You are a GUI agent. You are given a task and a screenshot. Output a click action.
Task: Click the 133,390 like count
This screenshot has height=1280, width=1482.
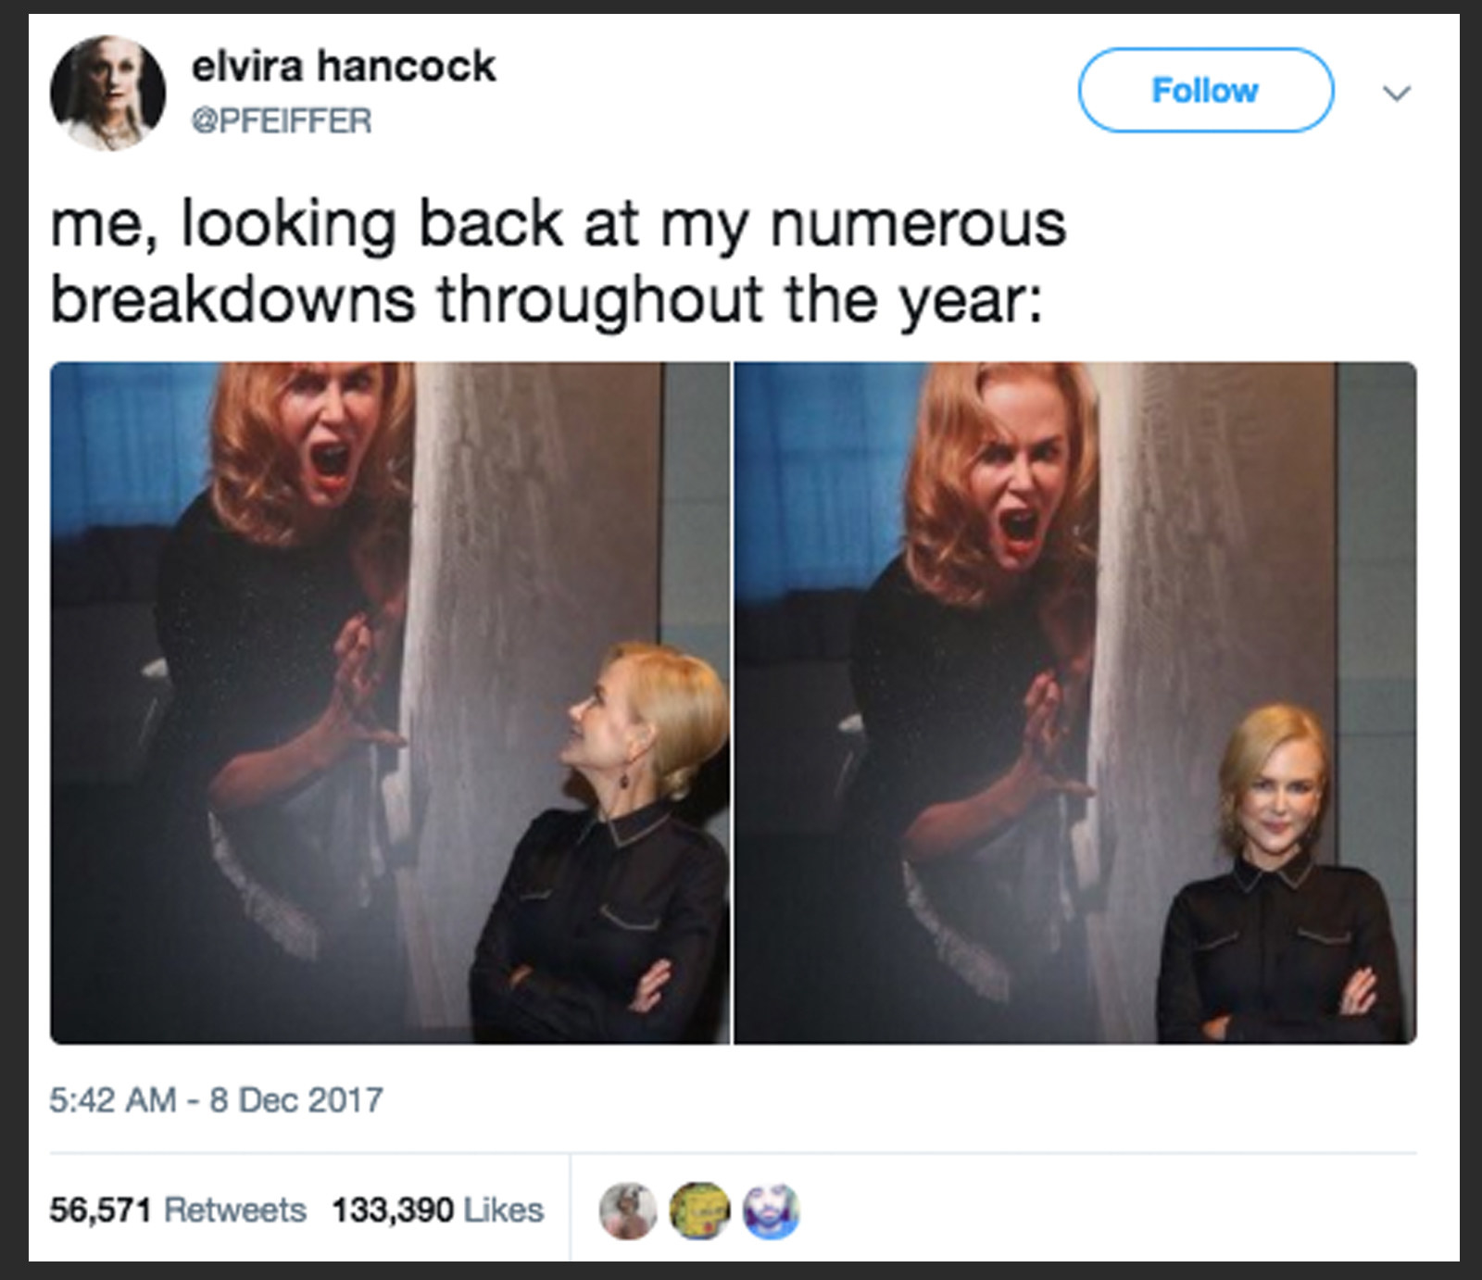tap(393, 1210)
